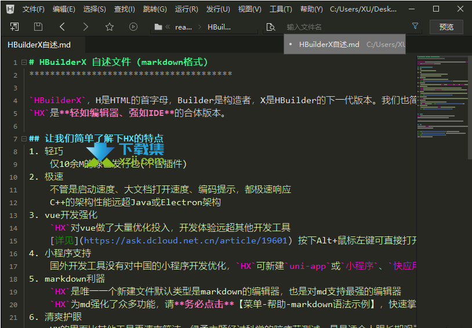Click the 'HBuil...' breadcrumb segment
The width and height of the screenshot is (472, 328).
(x=219, y=27)
